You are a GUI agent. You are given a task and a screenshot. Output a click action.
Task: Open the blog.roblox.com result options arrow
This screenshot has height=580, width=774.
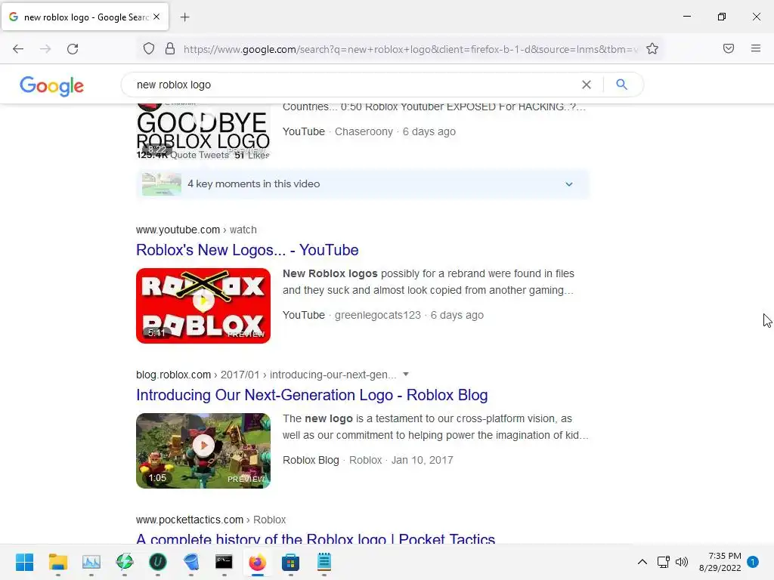click(406, 375)
